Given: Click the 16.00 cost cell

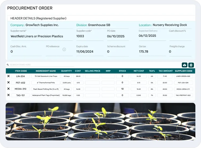Looking at the screenshot, I should pyautogui.click(x=78, y=89).
